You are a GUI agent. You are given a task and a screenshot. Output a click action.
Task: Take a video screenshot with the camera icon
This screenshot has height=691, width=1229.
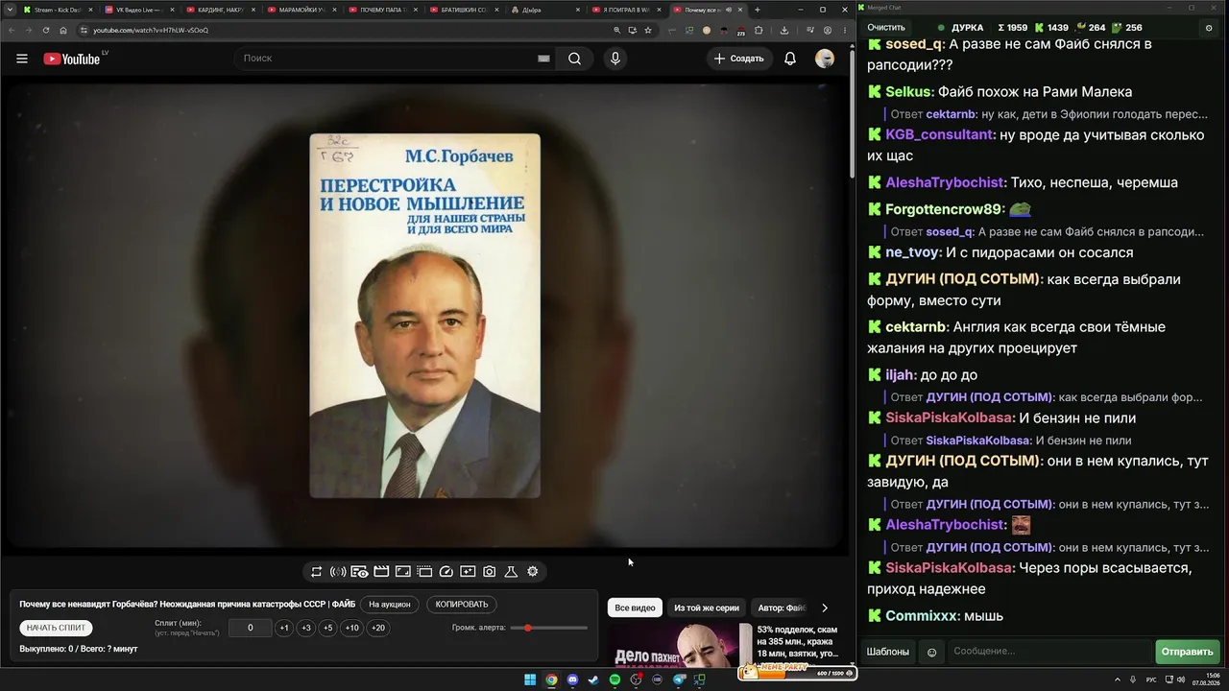[490, 572]
